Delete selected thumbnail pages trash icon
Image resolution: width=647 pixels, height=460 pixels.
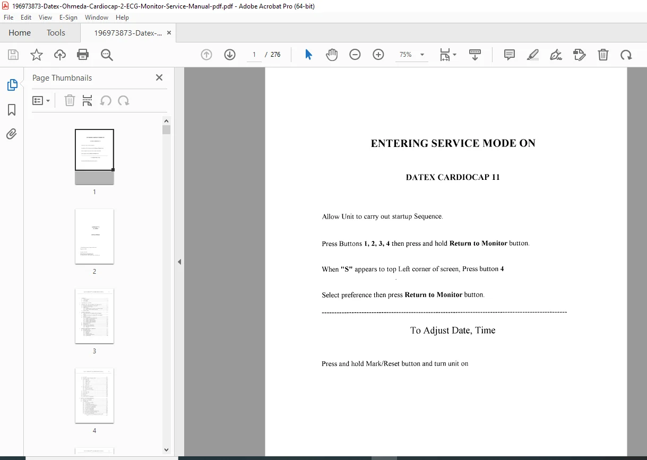(70, 101)
